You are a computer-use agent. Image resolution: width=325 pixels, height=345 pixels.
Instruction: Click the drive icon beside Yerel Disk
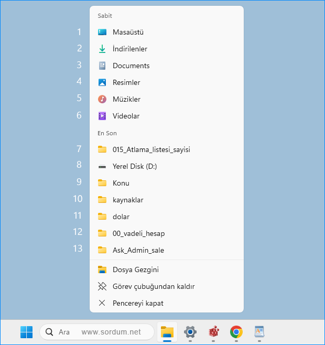click(x=102, y=167)
